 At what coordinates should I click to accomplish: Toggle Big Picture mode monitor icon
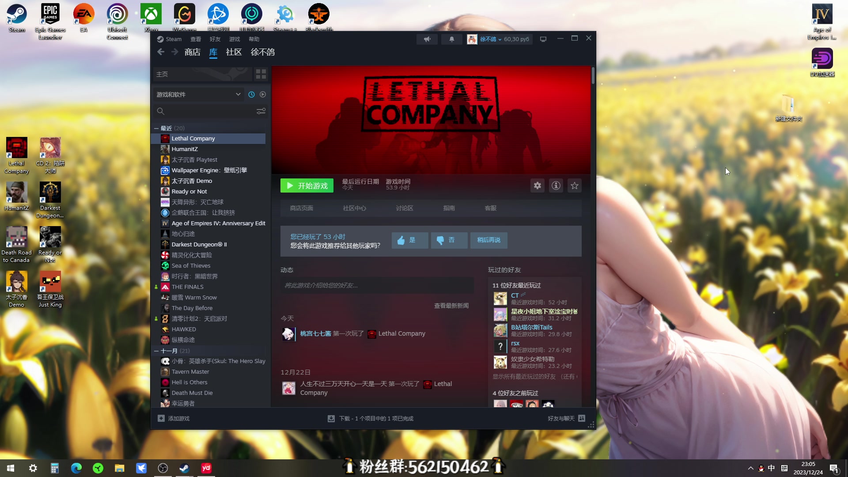(x=543, y=39)
